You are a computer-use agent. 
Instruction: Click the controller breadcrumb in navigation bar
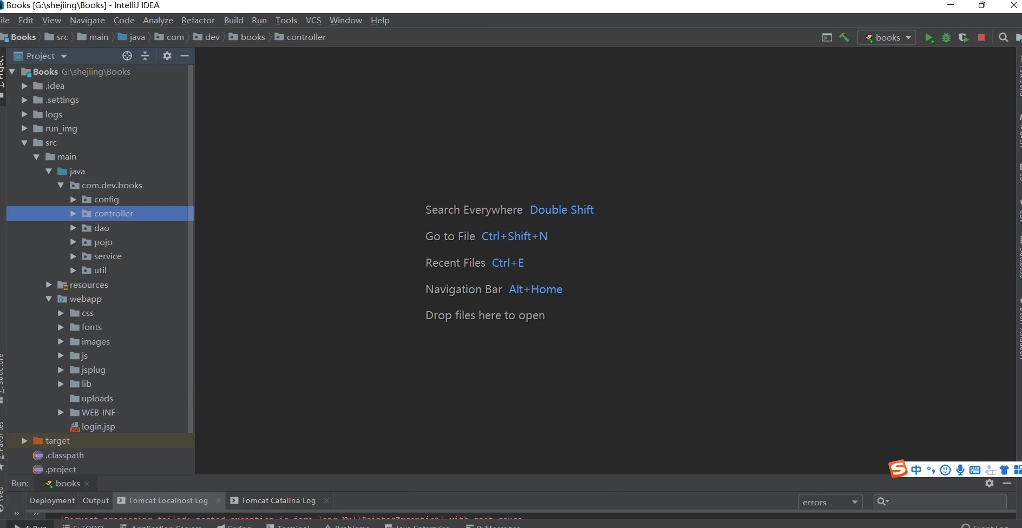[x=300, y=37]
